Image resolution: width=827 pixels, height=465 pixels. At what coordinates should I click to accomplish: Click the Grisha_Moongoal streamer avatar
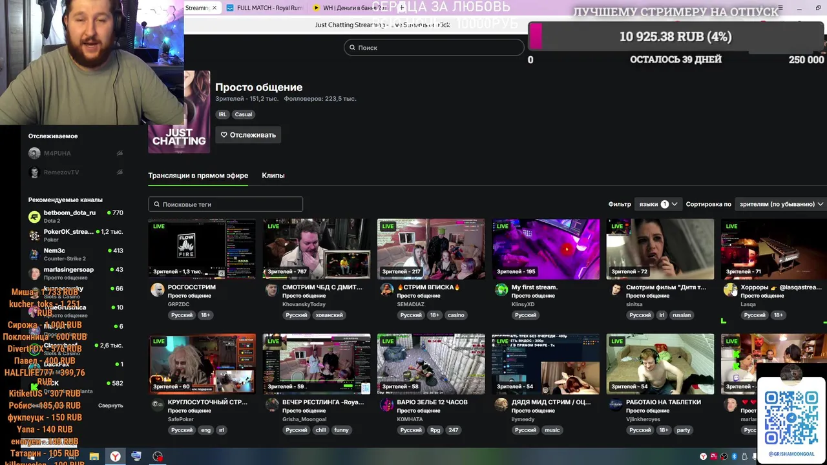[271, 404]
